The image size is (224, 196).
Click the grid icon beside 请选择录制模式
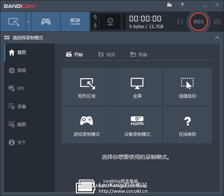pyautogui.click(x=7, y=37)
